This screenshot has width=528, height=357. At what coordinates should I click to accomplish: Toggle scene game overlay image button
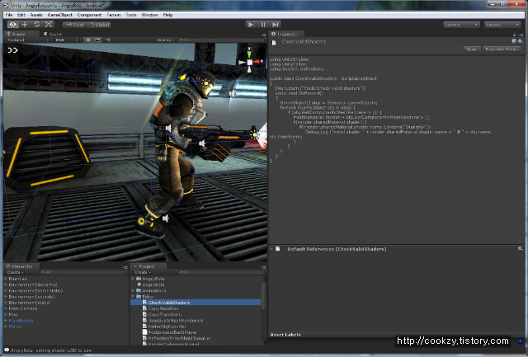tap(97, 40)
